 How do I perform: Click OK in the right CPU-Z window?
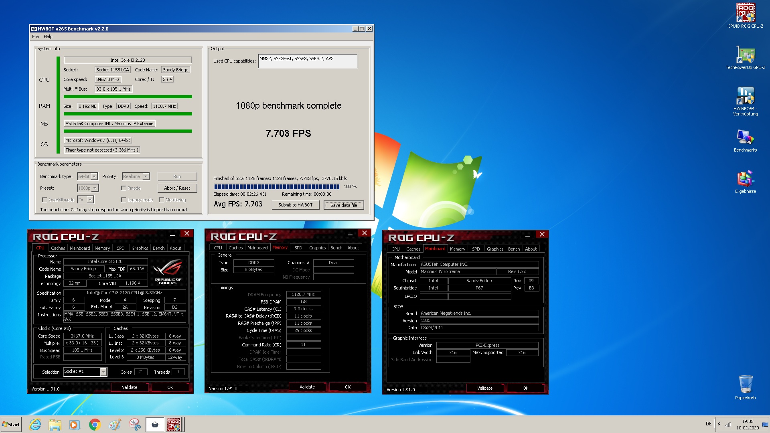click(x=525, y=388)
